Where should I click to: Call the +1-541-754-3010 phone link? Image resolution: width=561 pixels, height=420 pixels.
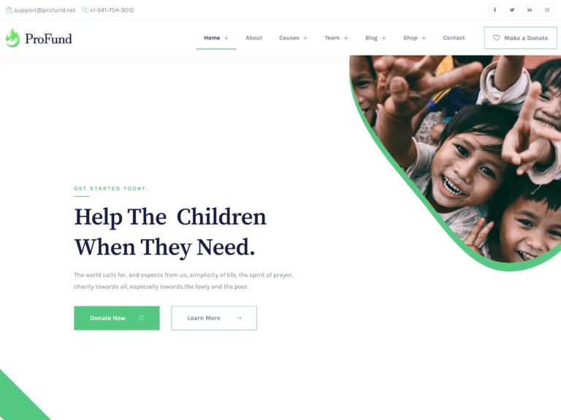(112, 10)
